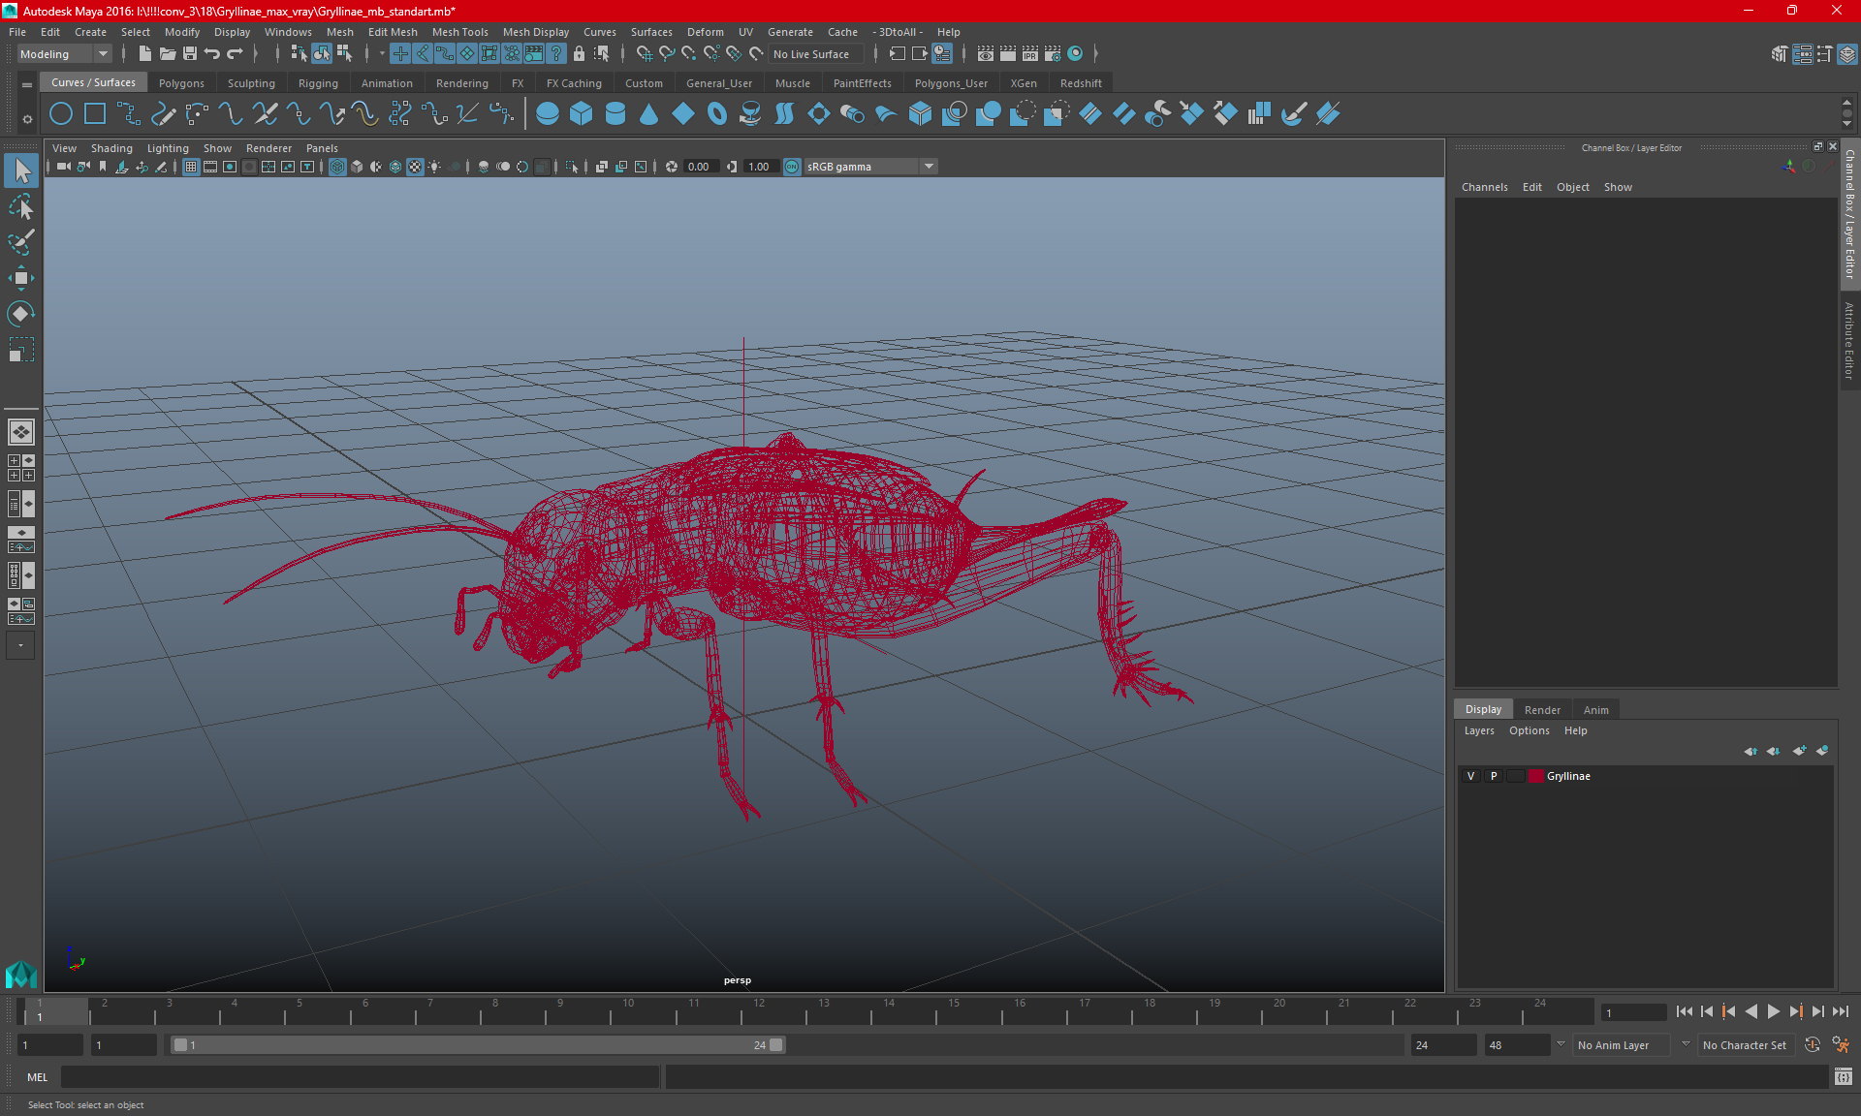Toggle the P column for Gryllinae

tap(1494, 775)
